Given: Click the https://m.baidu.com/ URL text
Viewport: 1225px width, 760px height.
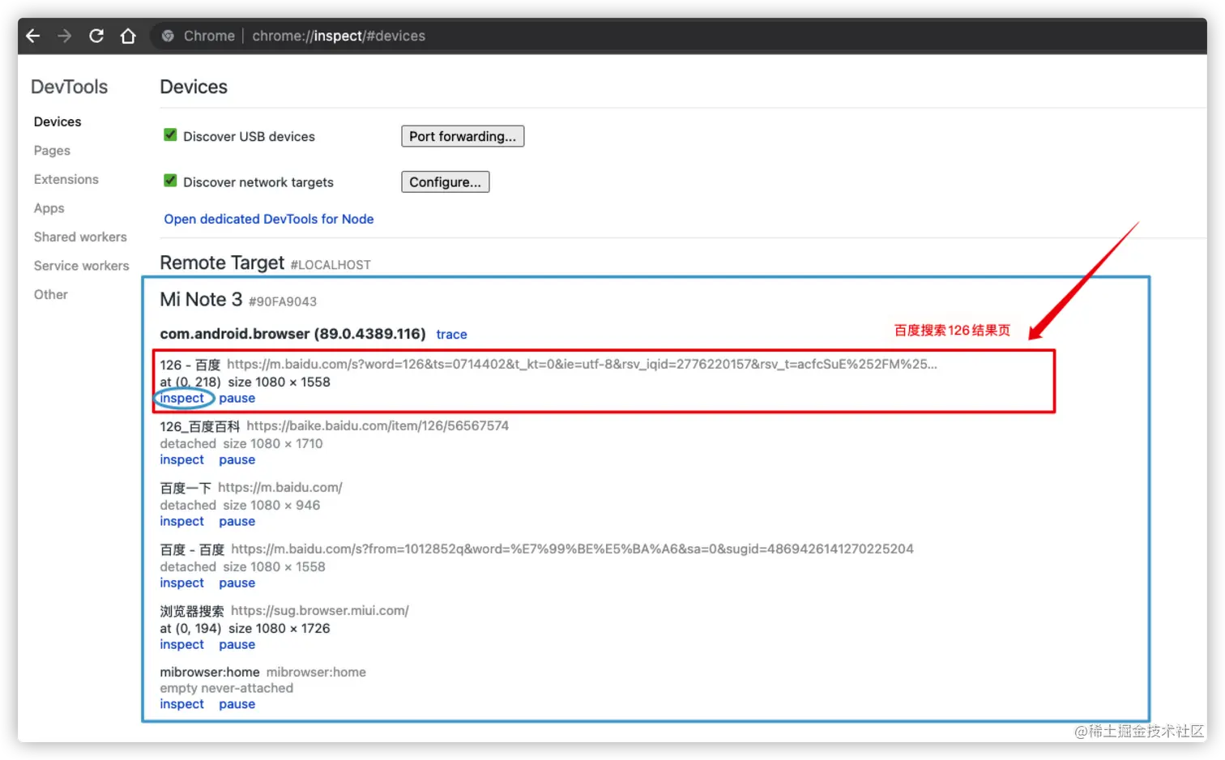Looking at the screenshot, I should pyautogui.click(x=280, y=487).
